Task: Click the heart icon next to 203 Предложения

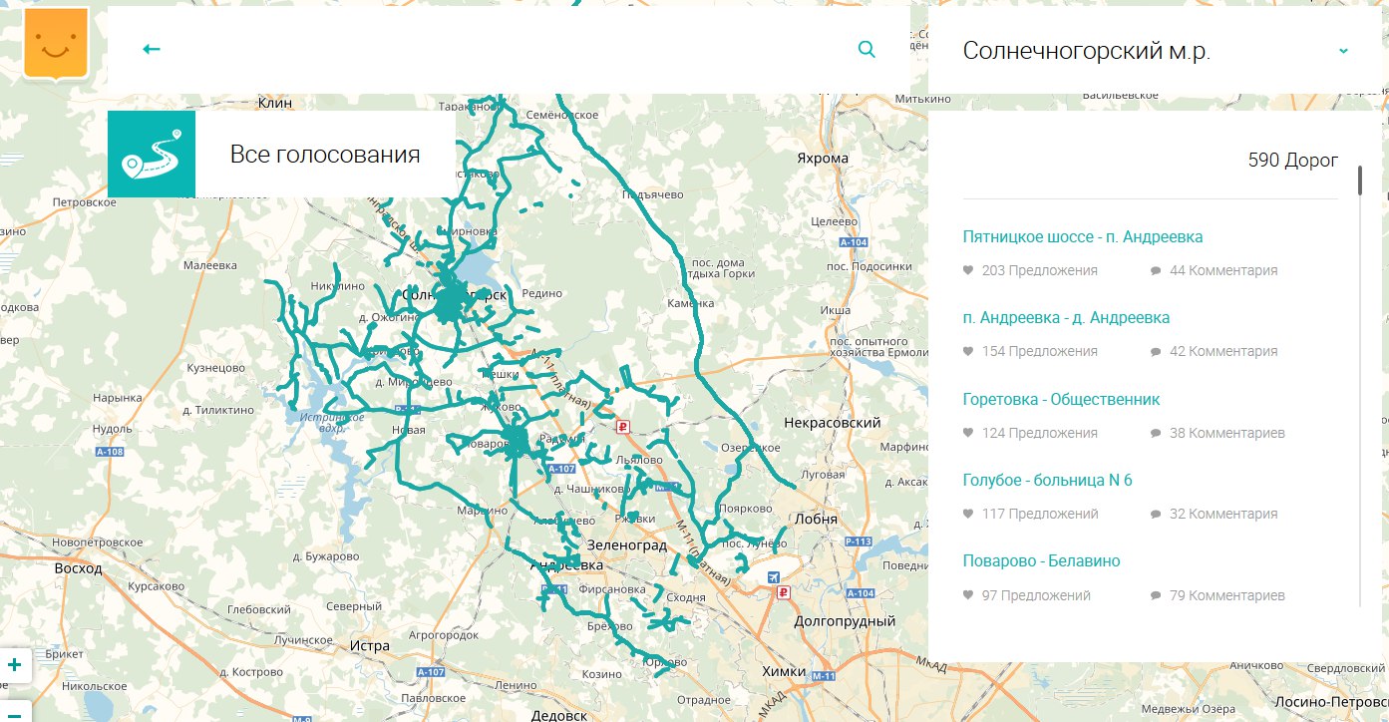Action: coord(967,269)
